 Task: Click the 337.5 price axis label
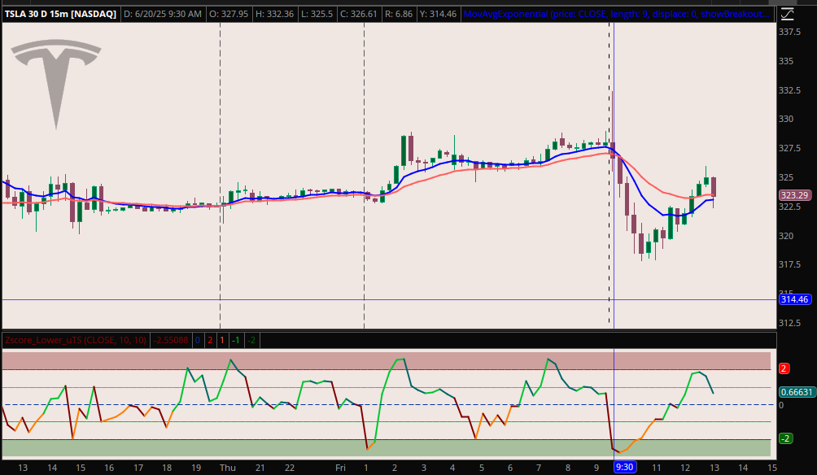789,32
